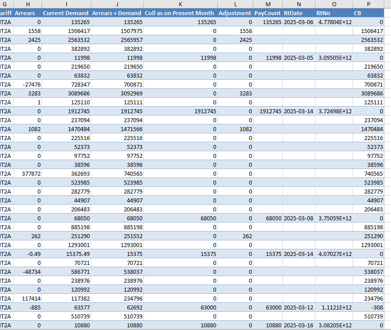391x330 pixels.
Task: Click the CB header cell
Action: [x=368, y=13]
